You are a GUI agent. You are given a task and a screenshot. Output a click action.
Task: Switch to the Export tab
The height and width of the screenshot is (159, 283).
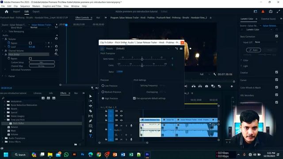pos(36,11)
